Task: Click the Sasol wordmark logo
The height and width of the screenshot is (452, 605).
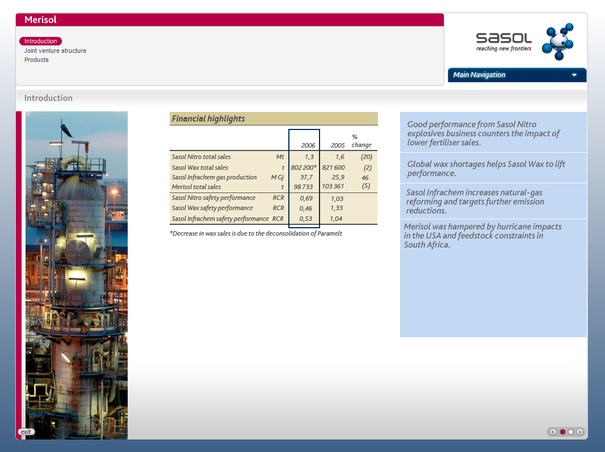Action: (503, 39)
